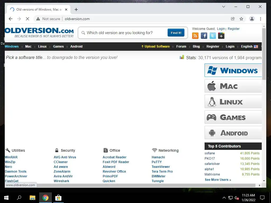
Task: Click the page scroll down arrow
Action: pos(264,181)
